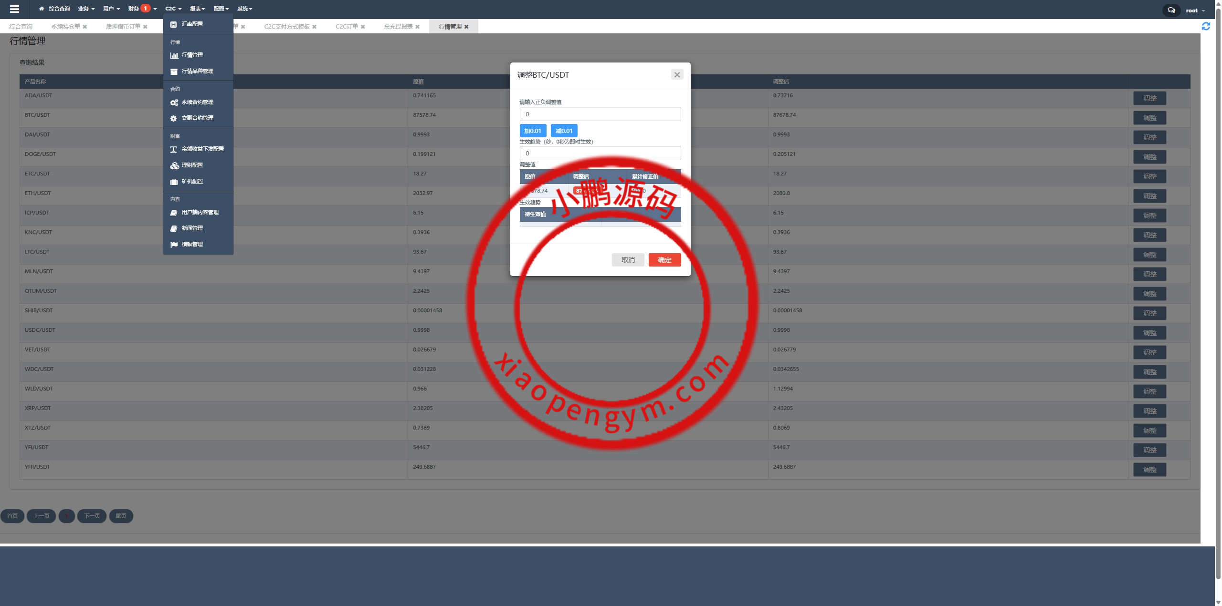Click the red 确定 button

pos(664,260)
